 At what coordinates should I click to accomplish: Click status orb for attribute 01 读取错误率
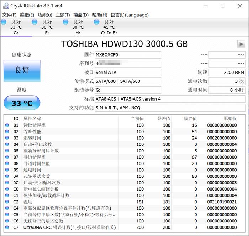coord(7,125)
